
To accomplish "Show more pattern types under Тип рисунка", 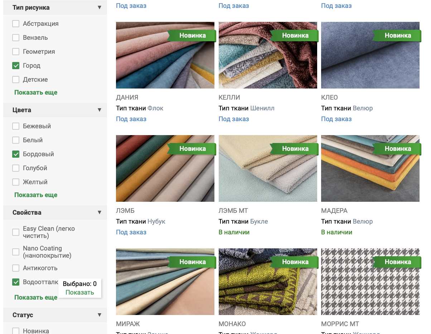I will coord(36,92).
